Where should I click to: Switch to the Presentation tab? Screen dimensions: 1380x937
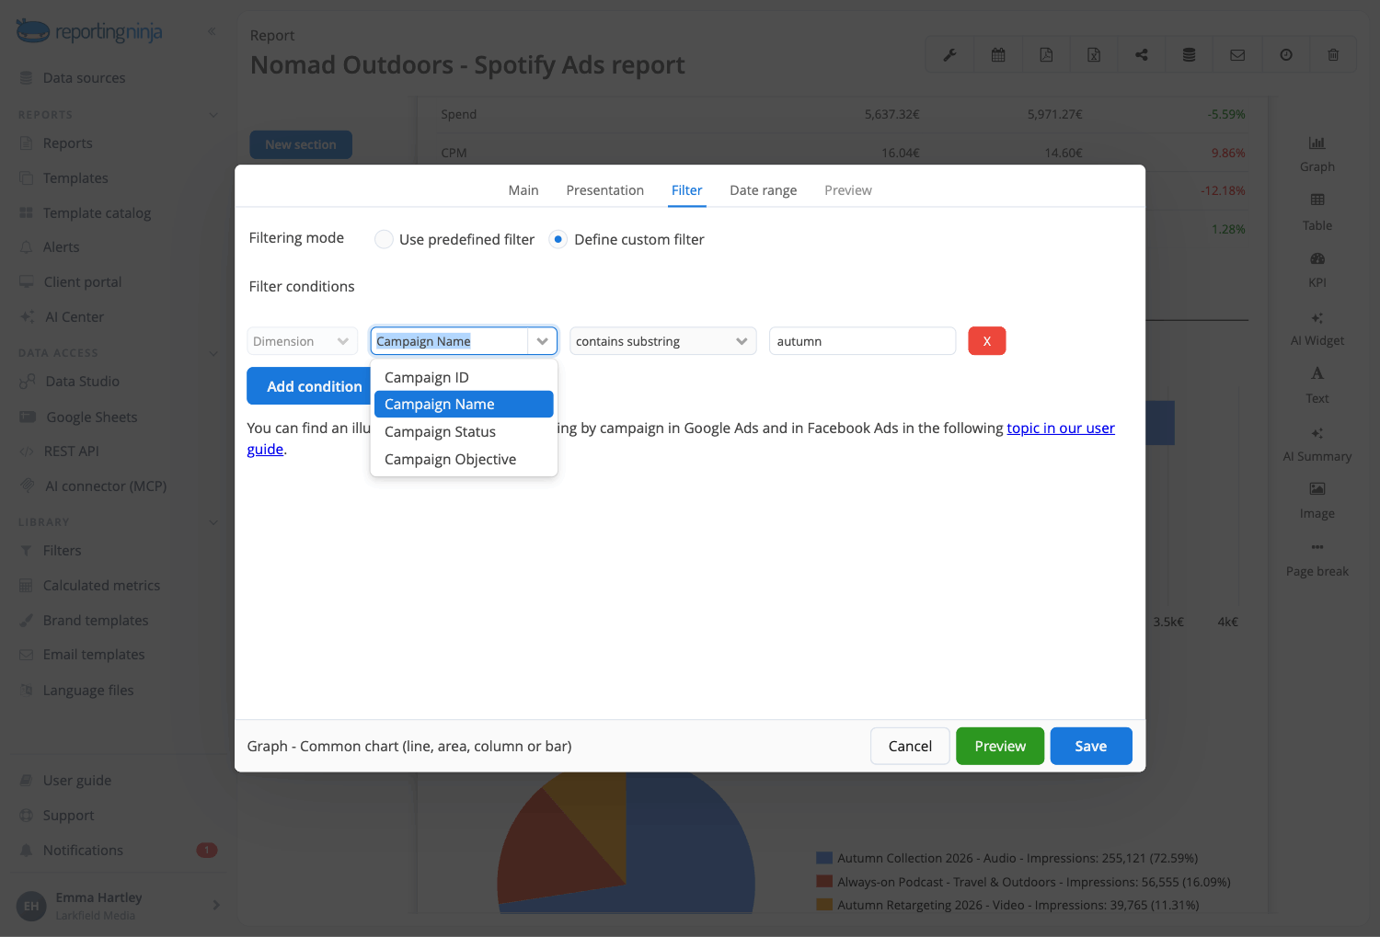[x=604, y=190]
